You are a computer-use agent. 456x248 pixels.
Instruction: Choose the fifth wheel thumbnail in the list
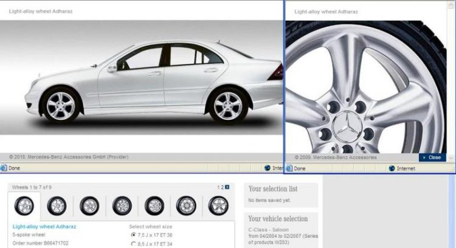[154, 206]
